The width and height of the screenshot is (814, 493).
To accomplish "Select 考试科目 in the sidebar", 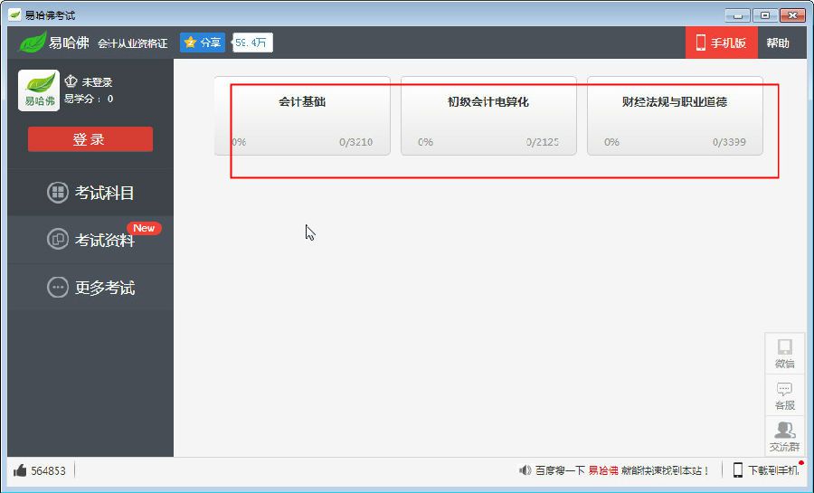I will [x=90, y=193].
